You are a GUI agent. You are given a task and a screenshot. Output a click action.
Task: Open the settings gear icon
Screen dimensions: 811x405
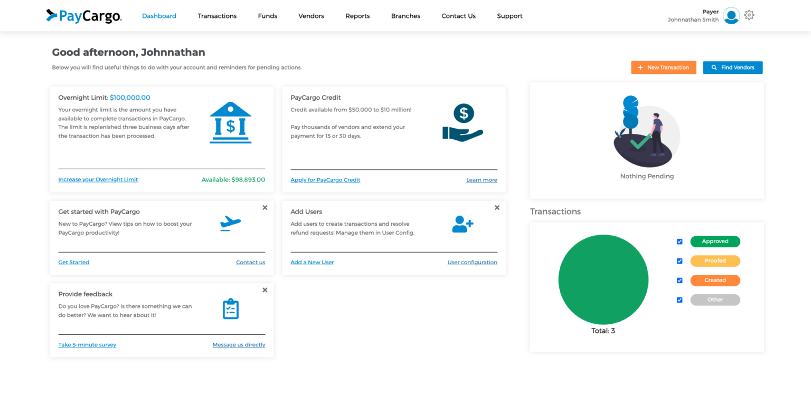[x=749, y=15]
